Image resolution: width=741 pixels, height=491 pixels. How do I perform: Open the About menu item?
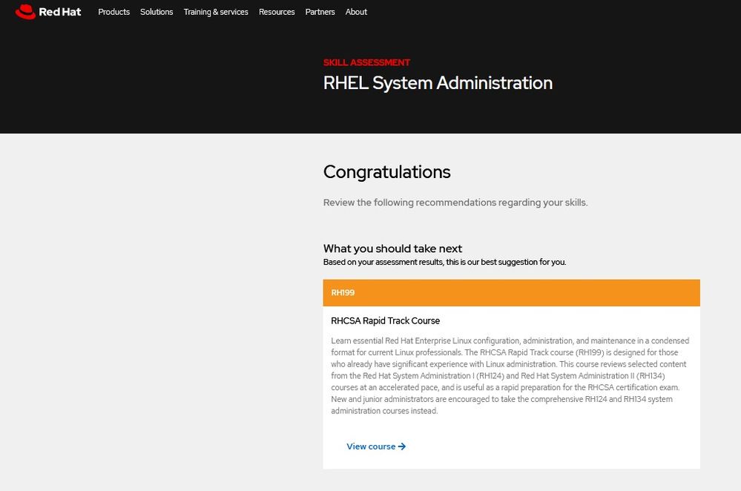pyautogui.click(x=356, y=12)
